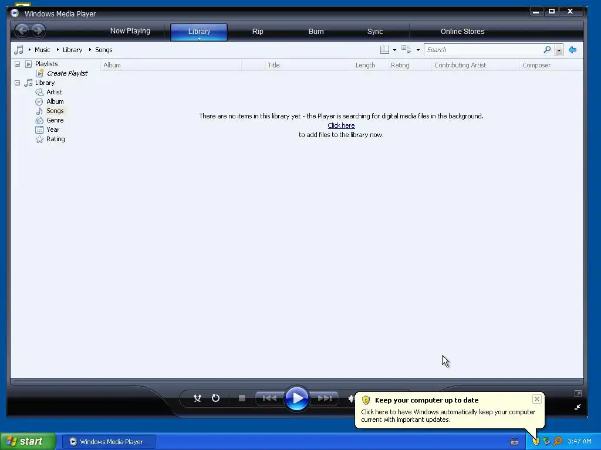Screen dimensions: 601x450
Task: Select Album in the library tree
Action: pos(55,101)
